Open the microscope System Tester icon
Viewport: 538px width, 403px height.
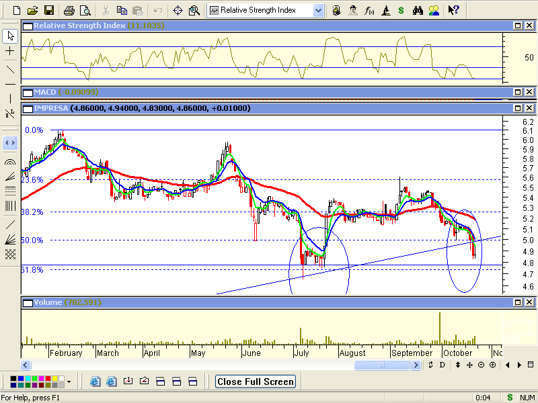pyautogui.click(x=385, y=11)
